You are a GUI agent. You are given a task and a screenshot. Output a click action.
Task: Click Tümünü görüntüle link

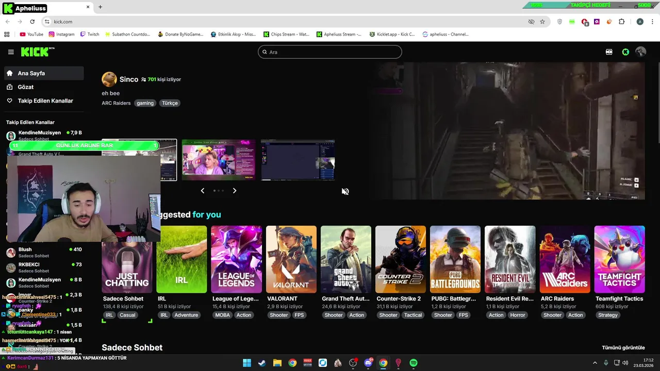coord(623,348)
